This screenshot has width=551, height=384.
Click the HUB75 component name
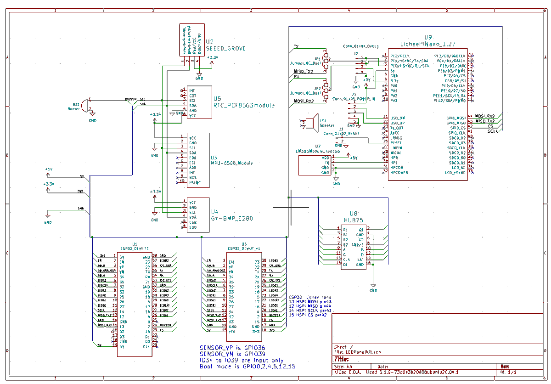click(353, 220)
